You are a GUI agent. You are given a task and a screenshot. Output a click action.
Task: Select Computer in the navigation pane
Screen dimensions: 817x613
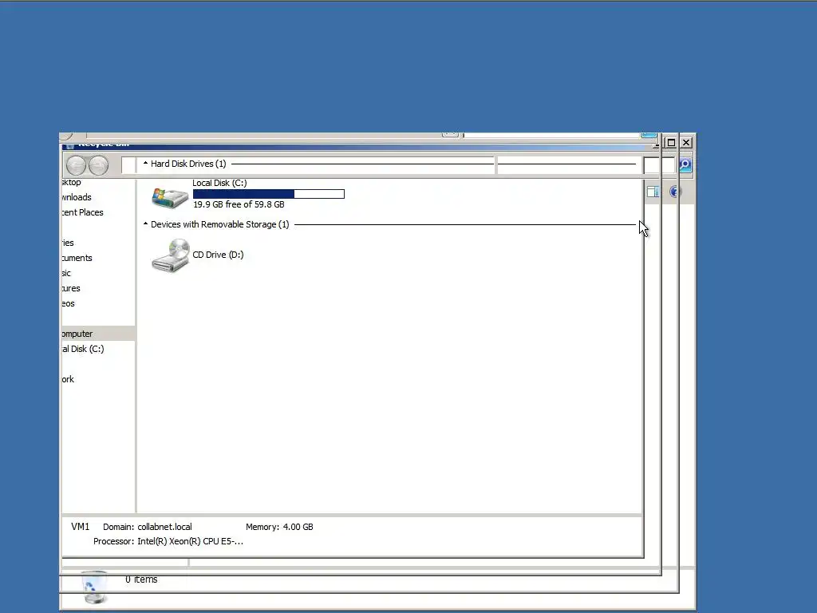[98, 334]
